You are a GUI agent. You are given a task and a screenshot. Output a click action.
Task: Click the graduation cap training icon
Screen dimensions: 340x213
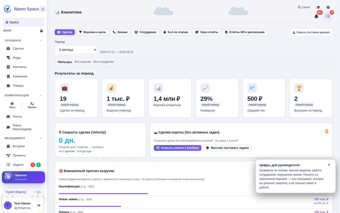click(318, 7)
